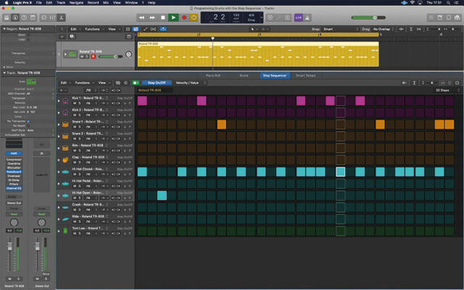This screenshot has width=464, height=290.
Task: Open the Logic Pro X menu
Action: click(22, 3)
